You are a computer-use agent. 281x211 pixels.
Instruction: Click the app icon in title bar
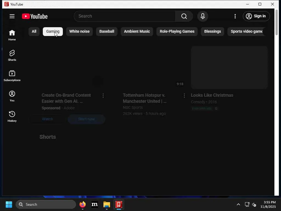pyautogui.click(x=7, y=4)
